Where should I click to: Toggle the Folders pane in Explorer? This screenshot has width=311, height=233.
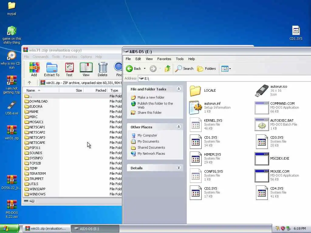click(x=207, y=69)
